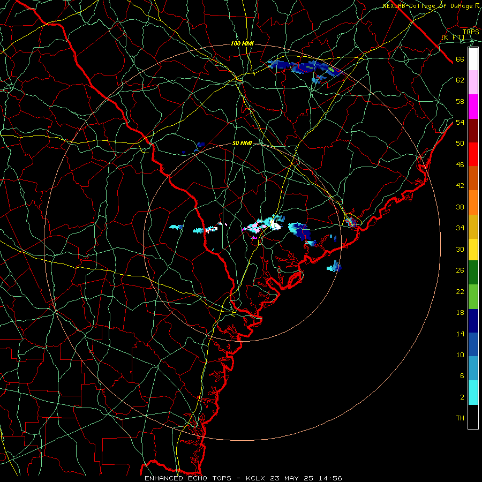Click the 14:56 time stamp
Image resolution: width=482 pixels, height=482 pixels.
(x=330, y=478)
